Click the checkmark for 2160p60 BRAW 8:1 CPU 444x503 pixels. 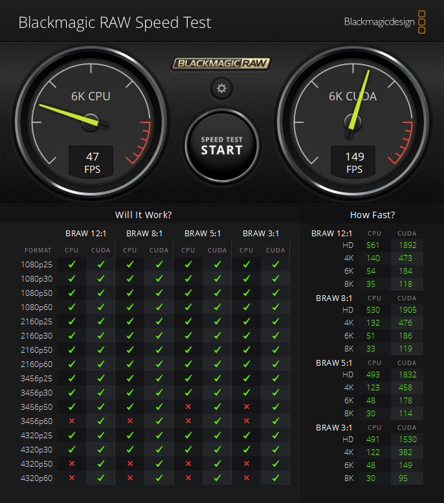(x=130, y=364)
